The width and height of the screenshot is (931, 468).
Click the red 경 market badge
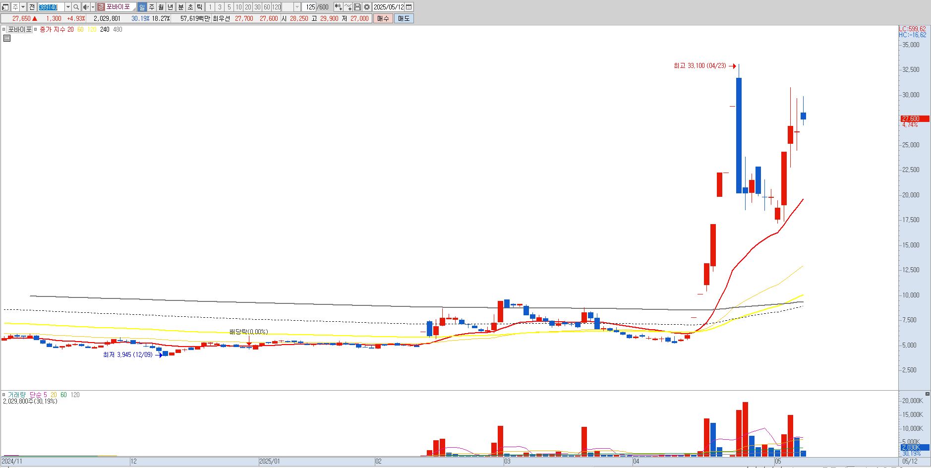coord(101,7)
